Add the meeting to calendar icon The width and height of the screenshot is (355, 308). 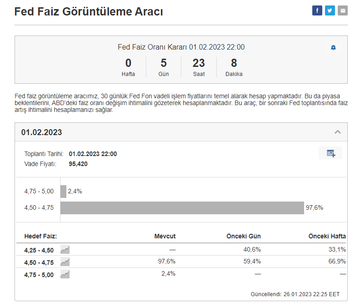pos(330,153)
